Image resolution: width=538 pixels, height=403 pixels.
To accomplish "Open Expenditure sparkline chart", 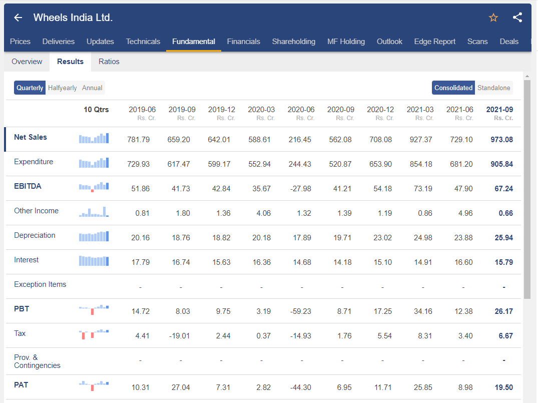I will pyautogui.click(x=94, y=163).
